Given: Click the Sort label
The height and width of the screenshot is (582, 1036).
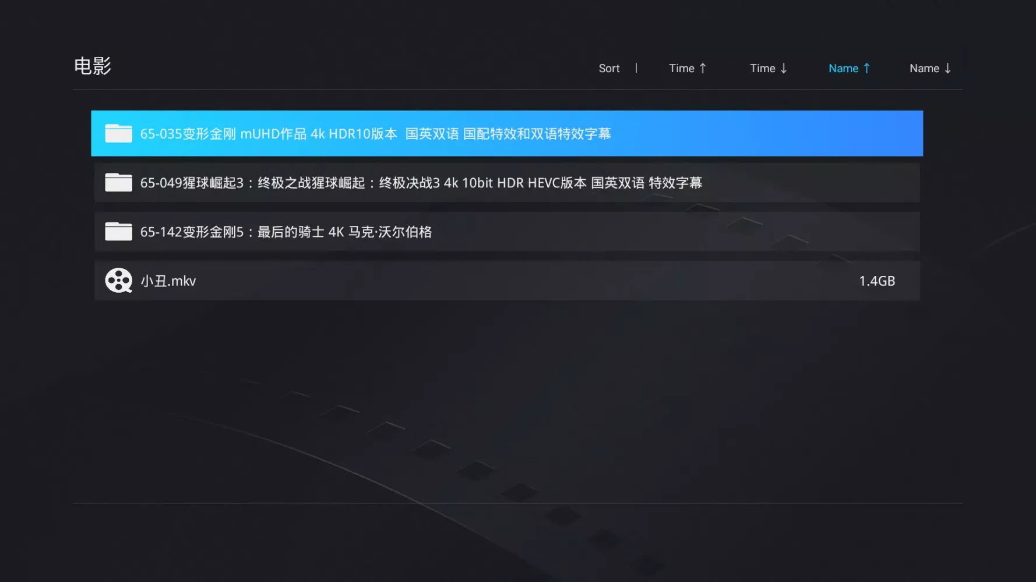Looking at the screenshot, I should click(x=609, y=68).
